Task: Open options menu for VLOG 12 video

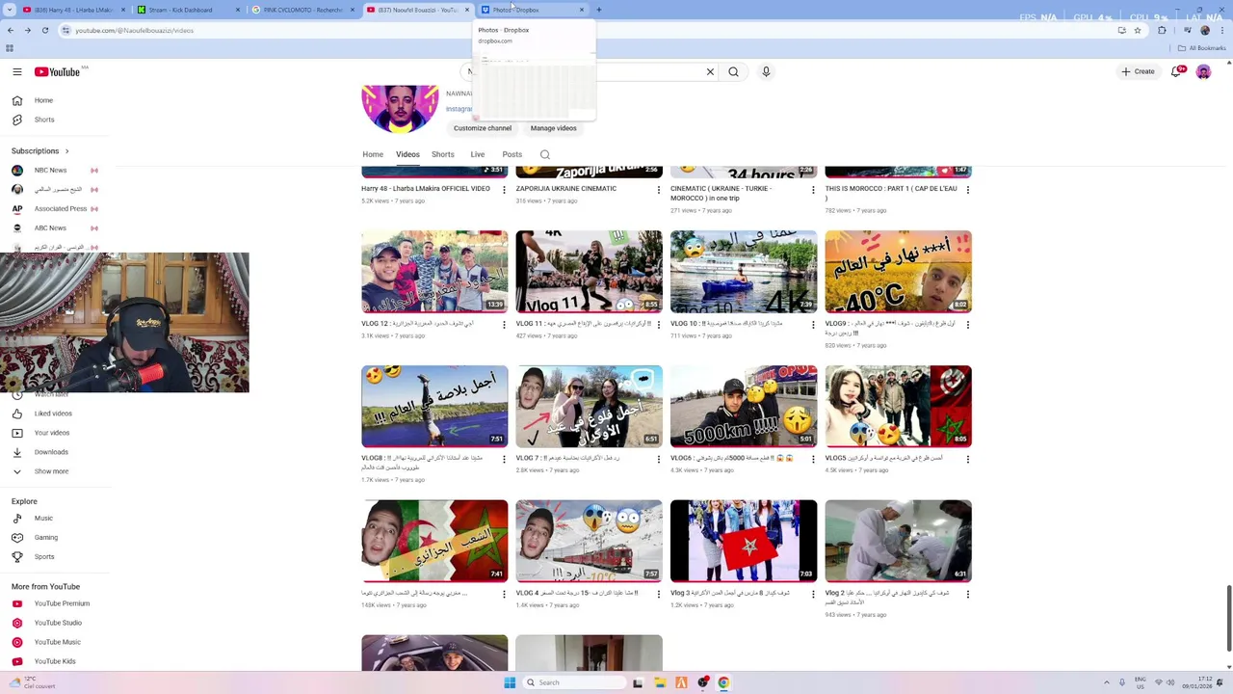Action: [504, 325]
